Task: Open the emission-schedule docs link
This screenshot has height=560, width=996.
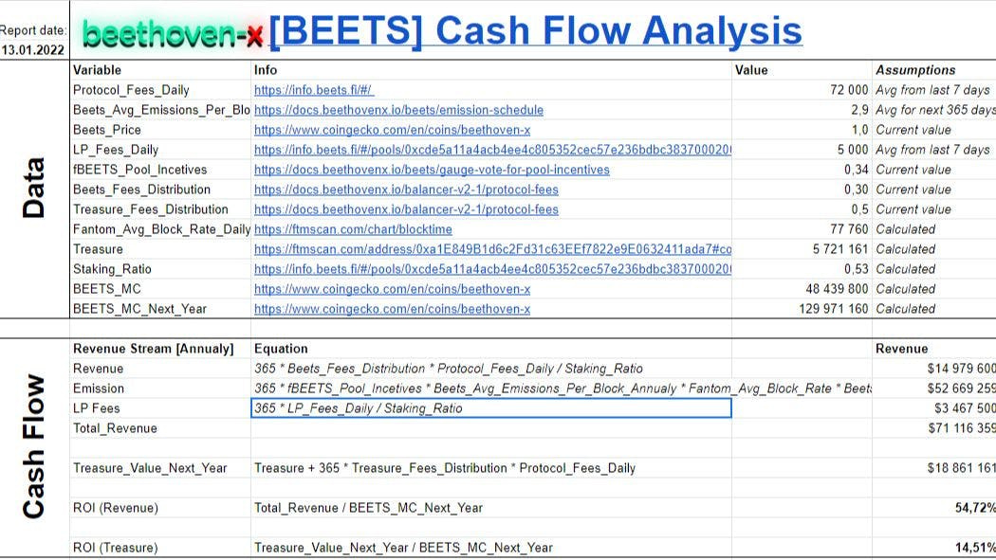Action: (399, 110)
